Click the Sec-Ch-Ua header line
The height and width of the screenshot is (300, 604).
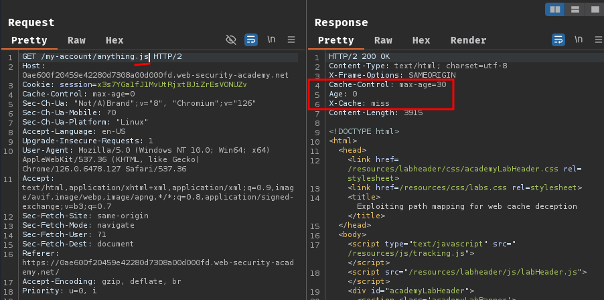(x=139, y=104)
